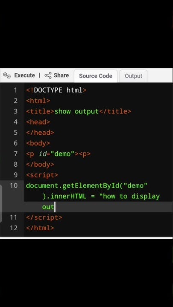Click the id="demo" attribute on line 7

(x=56, y=153)
